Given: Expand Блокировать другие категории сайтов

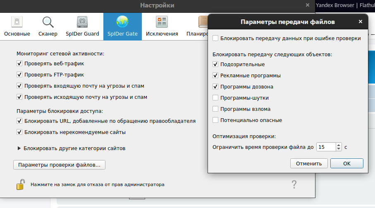Looking at the screenshot, I should [19, 148].
